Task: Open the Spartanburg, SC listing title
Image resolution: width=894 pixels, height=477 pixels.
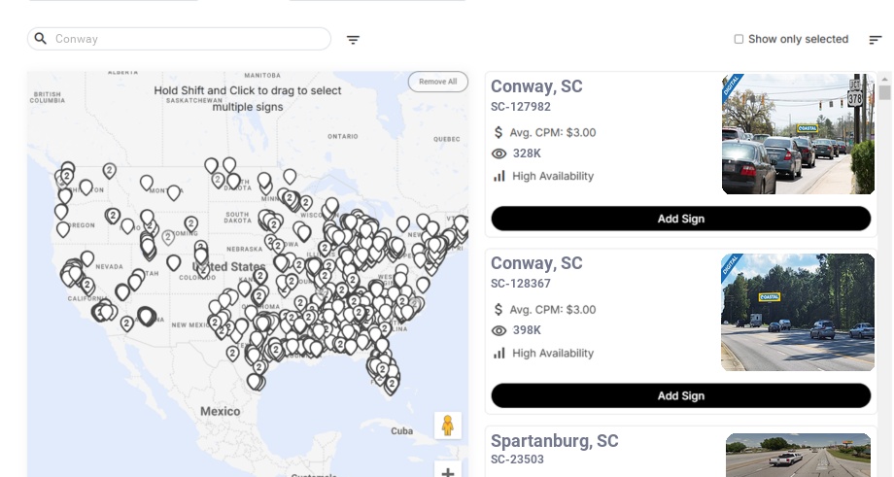Action: click(554, 441)
